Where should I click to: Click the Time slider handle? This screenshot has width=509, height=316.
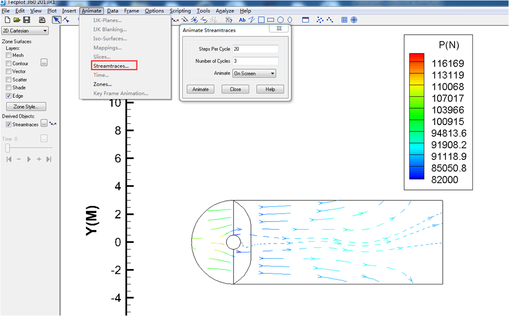(x=8, y=148)
